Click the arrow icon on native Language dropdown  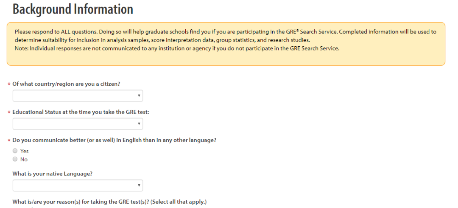click(139, 186)
